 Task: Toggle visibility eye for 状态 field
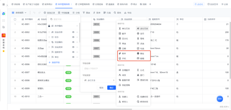(73, 37)
